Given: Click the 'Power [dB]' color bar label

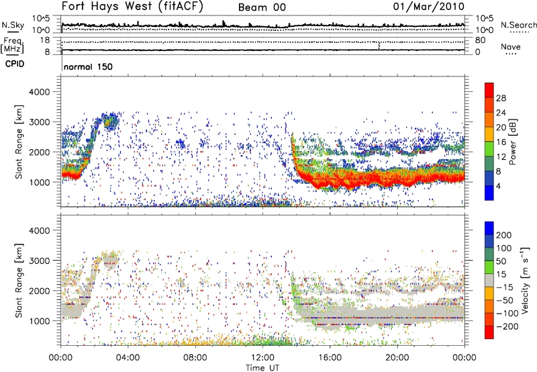Looking at the screenshot, I should (513, 142).
